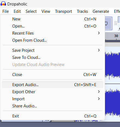Click the dotted toolbar grabber handle
Viewport: 120px width, 127px height.
click(x=116, y=23)
